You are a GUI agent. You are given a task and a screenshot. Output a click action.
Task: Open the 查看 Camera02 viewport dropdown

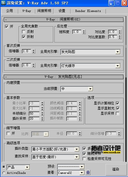pyautogui.click(x=71, y=173)
